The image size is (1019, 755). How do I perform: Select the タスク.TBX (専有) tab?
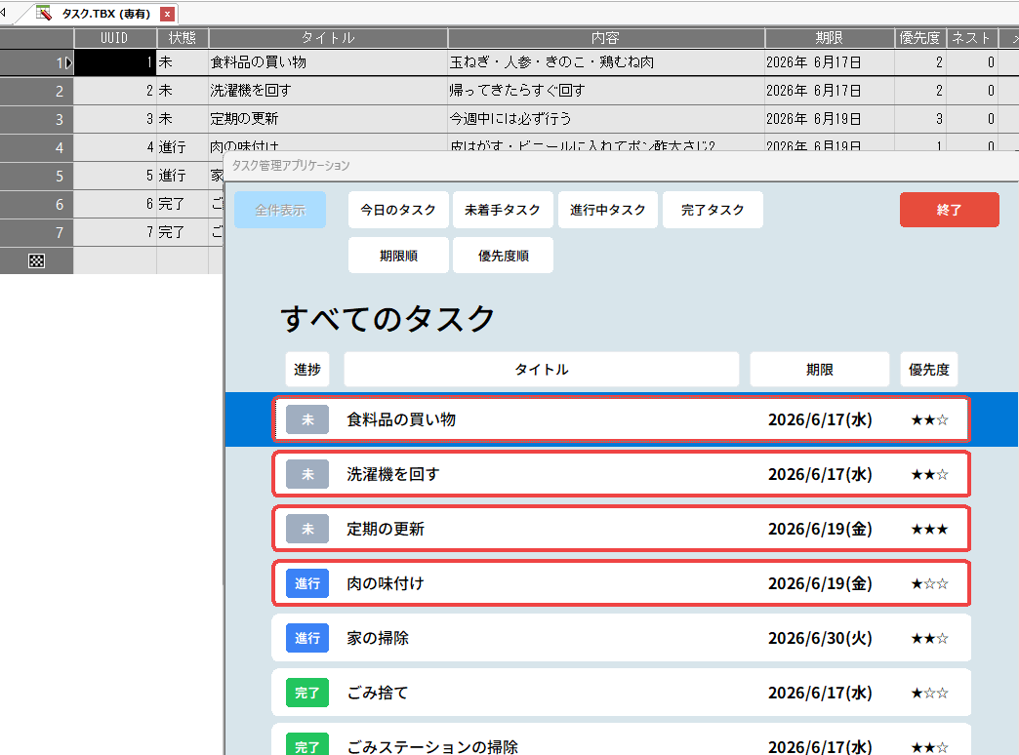106,14
